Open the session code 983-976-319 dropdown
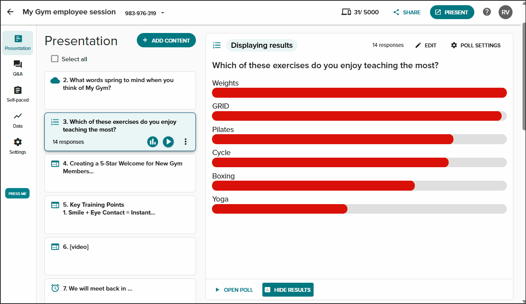This screenshot has height=304, width=526. pyautogui.click(x=145, y=13)
